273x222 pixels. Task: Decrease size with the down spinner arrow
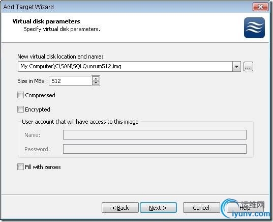[x=96, y=83]
